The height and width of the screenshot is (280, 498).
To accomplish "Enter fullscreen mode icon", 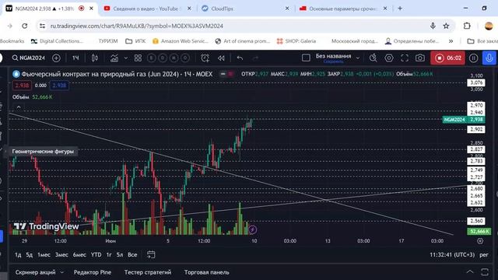I will click(x=405, y=58).
